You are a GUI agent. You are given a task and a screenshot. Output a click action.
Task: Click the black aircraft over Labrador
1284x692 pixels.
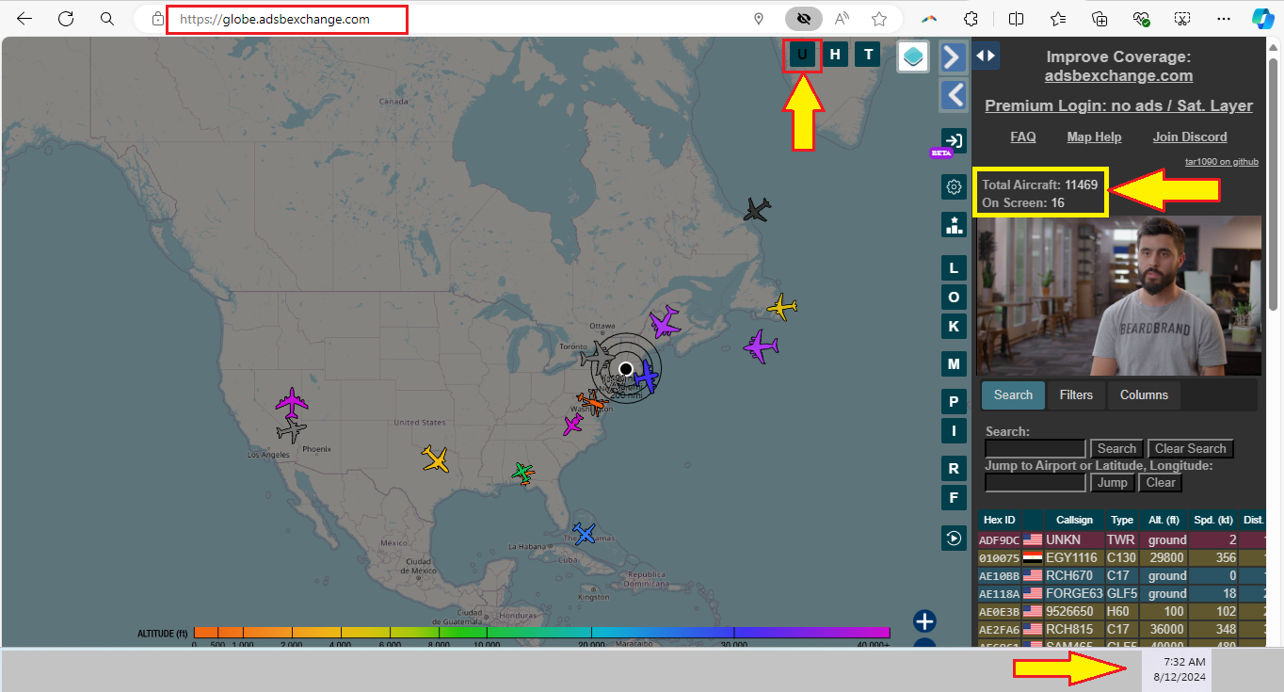coord(757,209)
